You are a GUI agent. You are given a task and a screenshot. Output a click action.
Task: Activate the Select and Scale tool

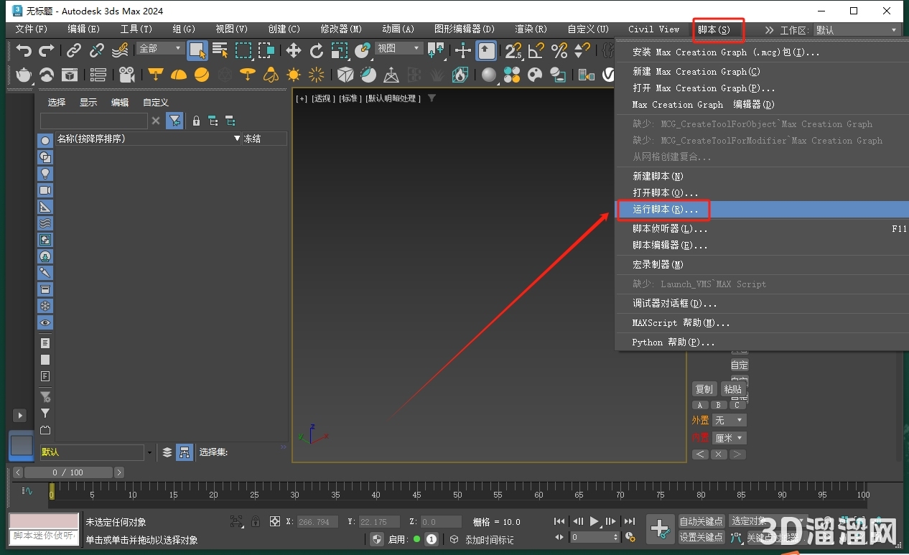point(340,50)
